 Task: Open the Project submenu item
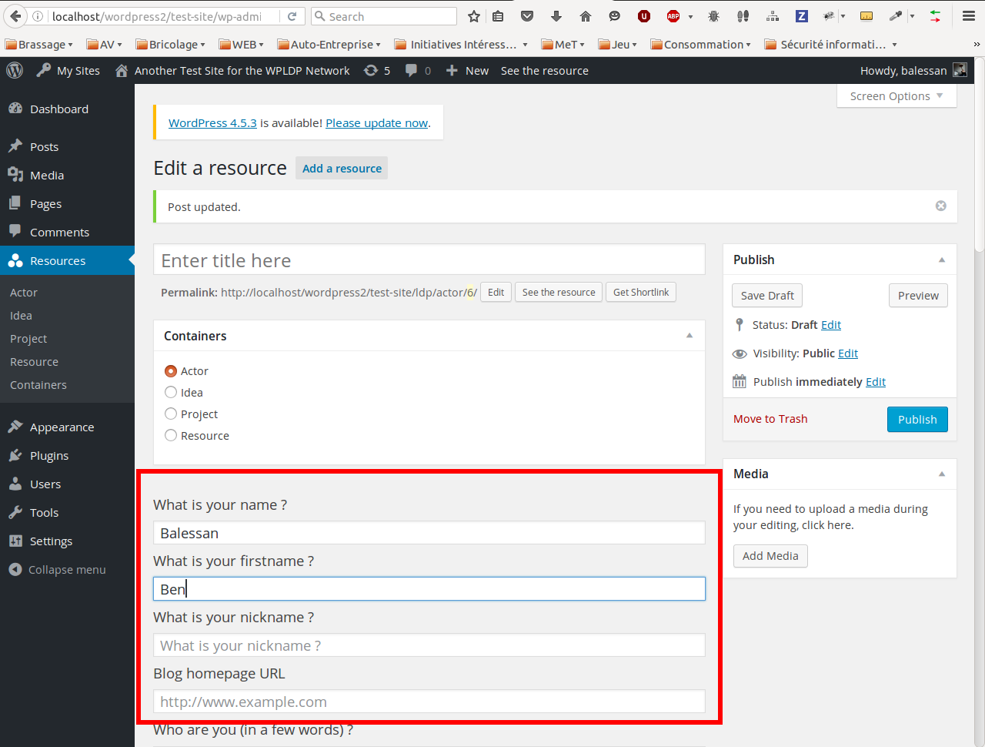[x=28, y=338]
